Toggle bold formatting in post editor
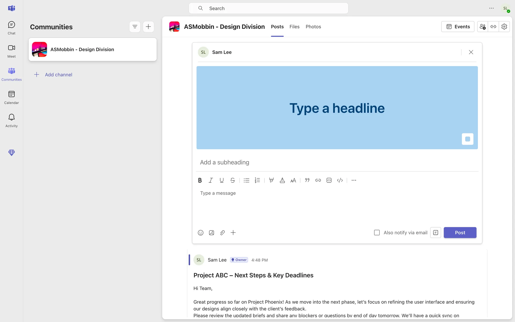Image resolution: width=515 pixels, height=322 pixels. tap(200, 180)
